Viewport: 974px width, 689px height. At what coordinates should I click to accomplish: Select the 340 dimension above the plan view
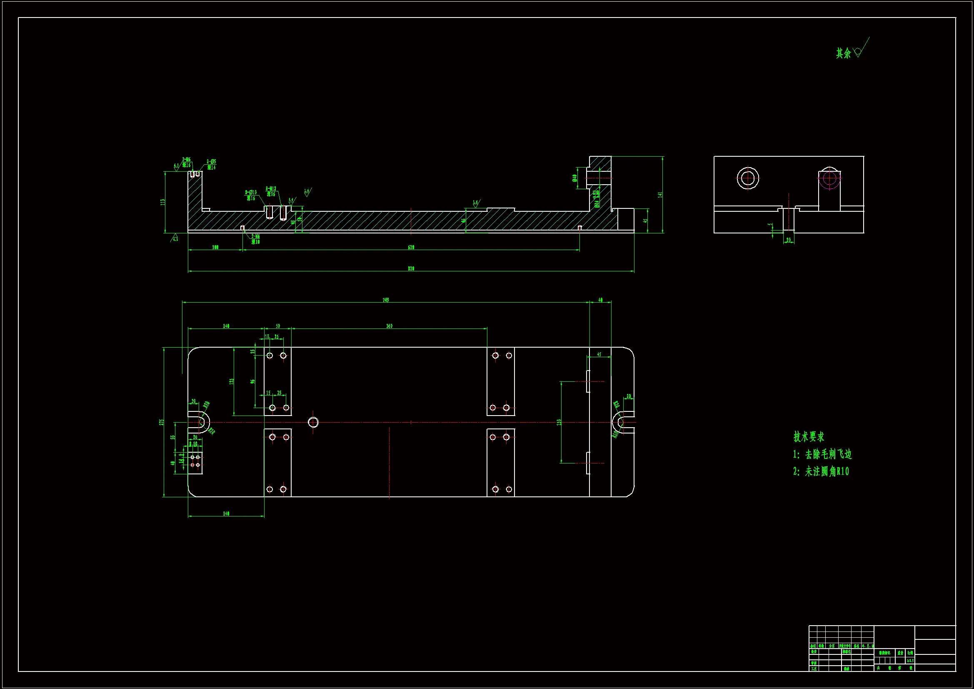coord(389,326)
